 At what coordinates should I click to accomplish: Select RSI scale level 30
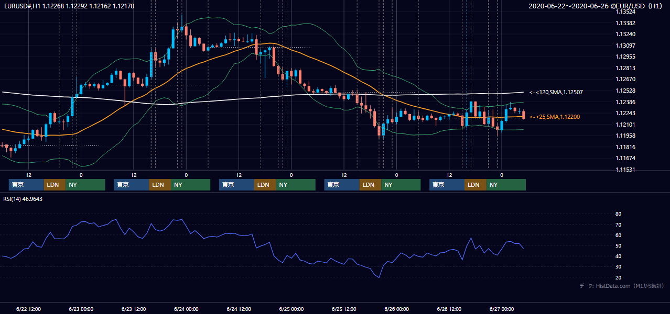click(x=618, y=267)
